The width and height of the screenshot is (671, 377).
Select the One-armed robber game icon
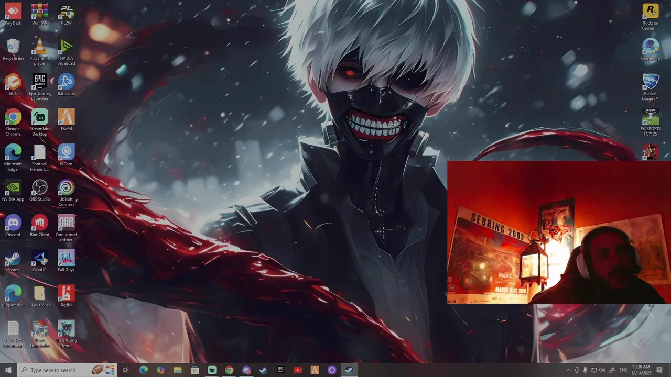[x=66, y=227]
